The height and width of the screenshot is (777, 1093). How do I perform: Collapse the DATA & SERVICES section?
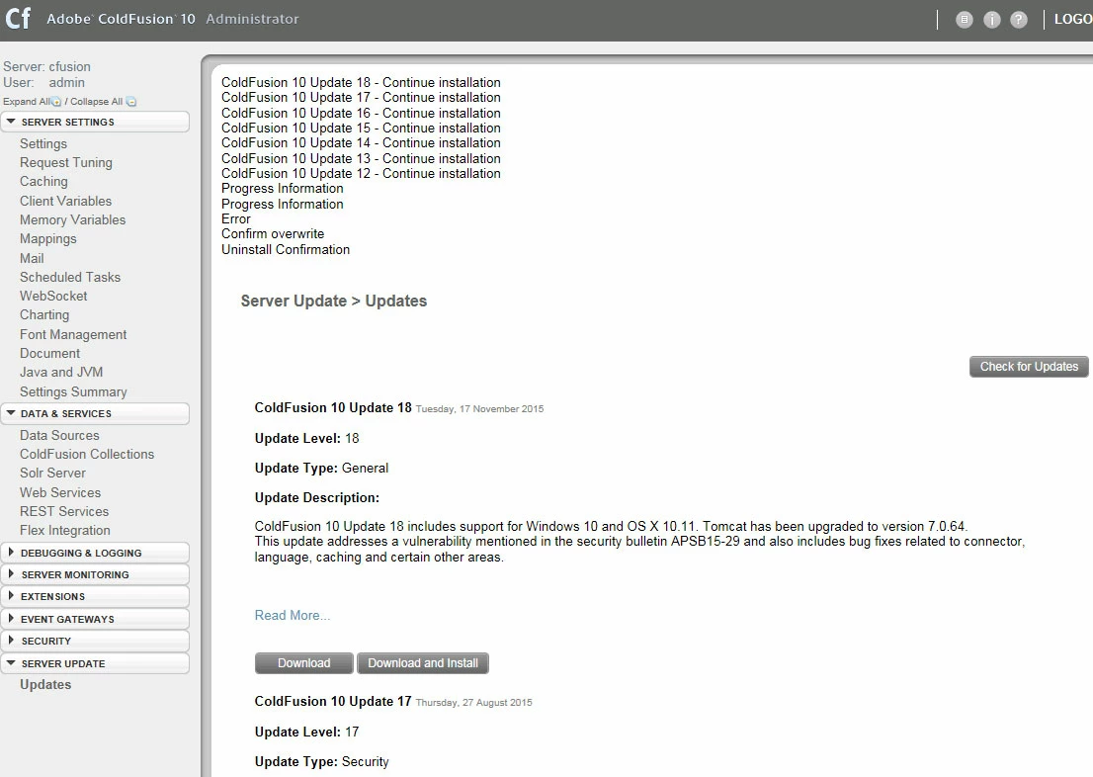[95, 413]
